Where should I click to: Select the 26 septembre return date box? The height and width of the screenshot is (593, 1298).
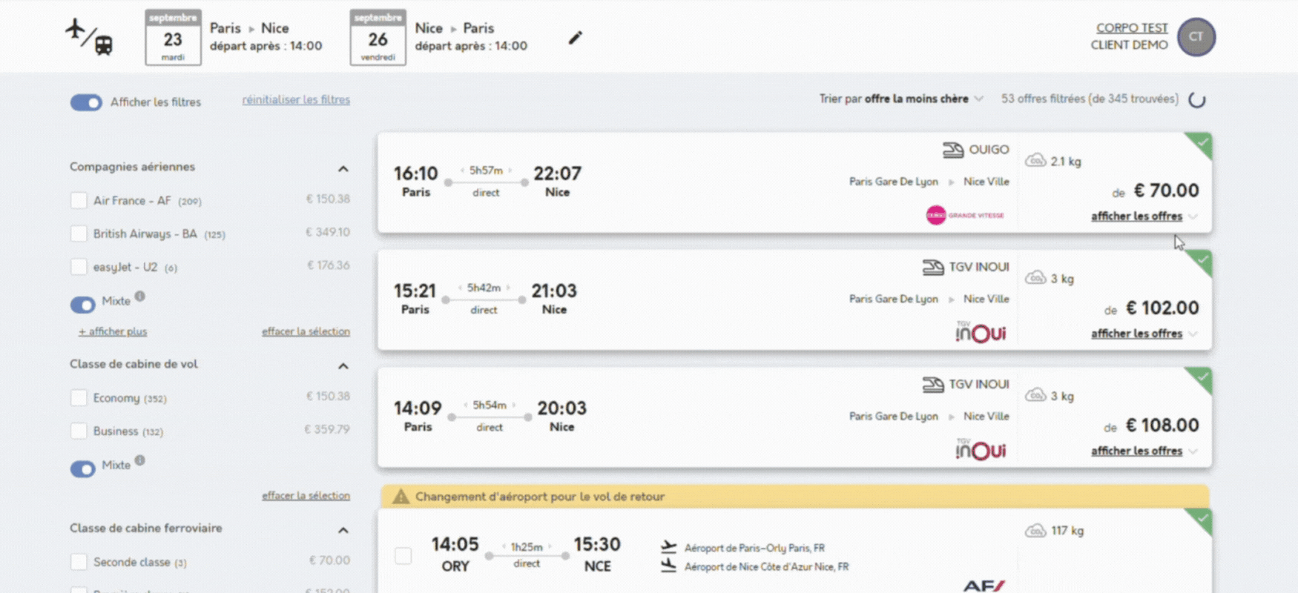(378, 38)
